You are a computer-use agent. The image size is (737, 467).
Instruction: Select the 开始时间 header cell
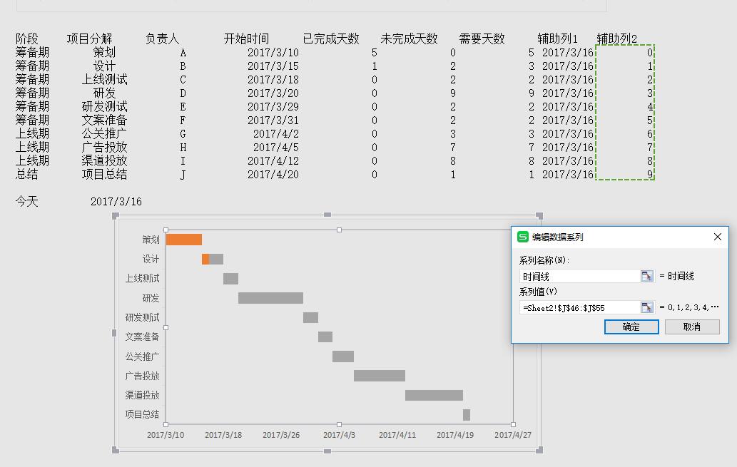(246, 39)
